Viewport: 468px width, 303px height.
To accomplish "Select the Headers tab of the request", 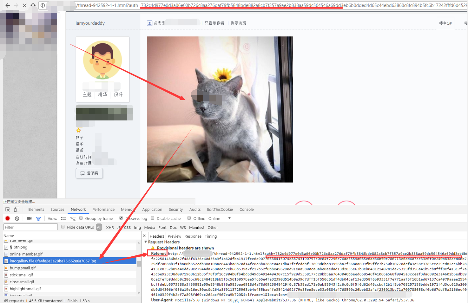I will [x=157, y=236].
